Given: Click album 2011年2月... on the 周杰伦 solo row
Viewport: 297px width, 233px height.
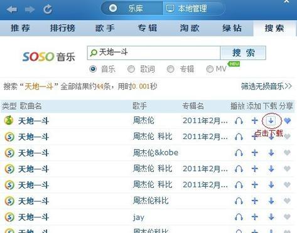Looking at the screenshot, I should [205, 120].
